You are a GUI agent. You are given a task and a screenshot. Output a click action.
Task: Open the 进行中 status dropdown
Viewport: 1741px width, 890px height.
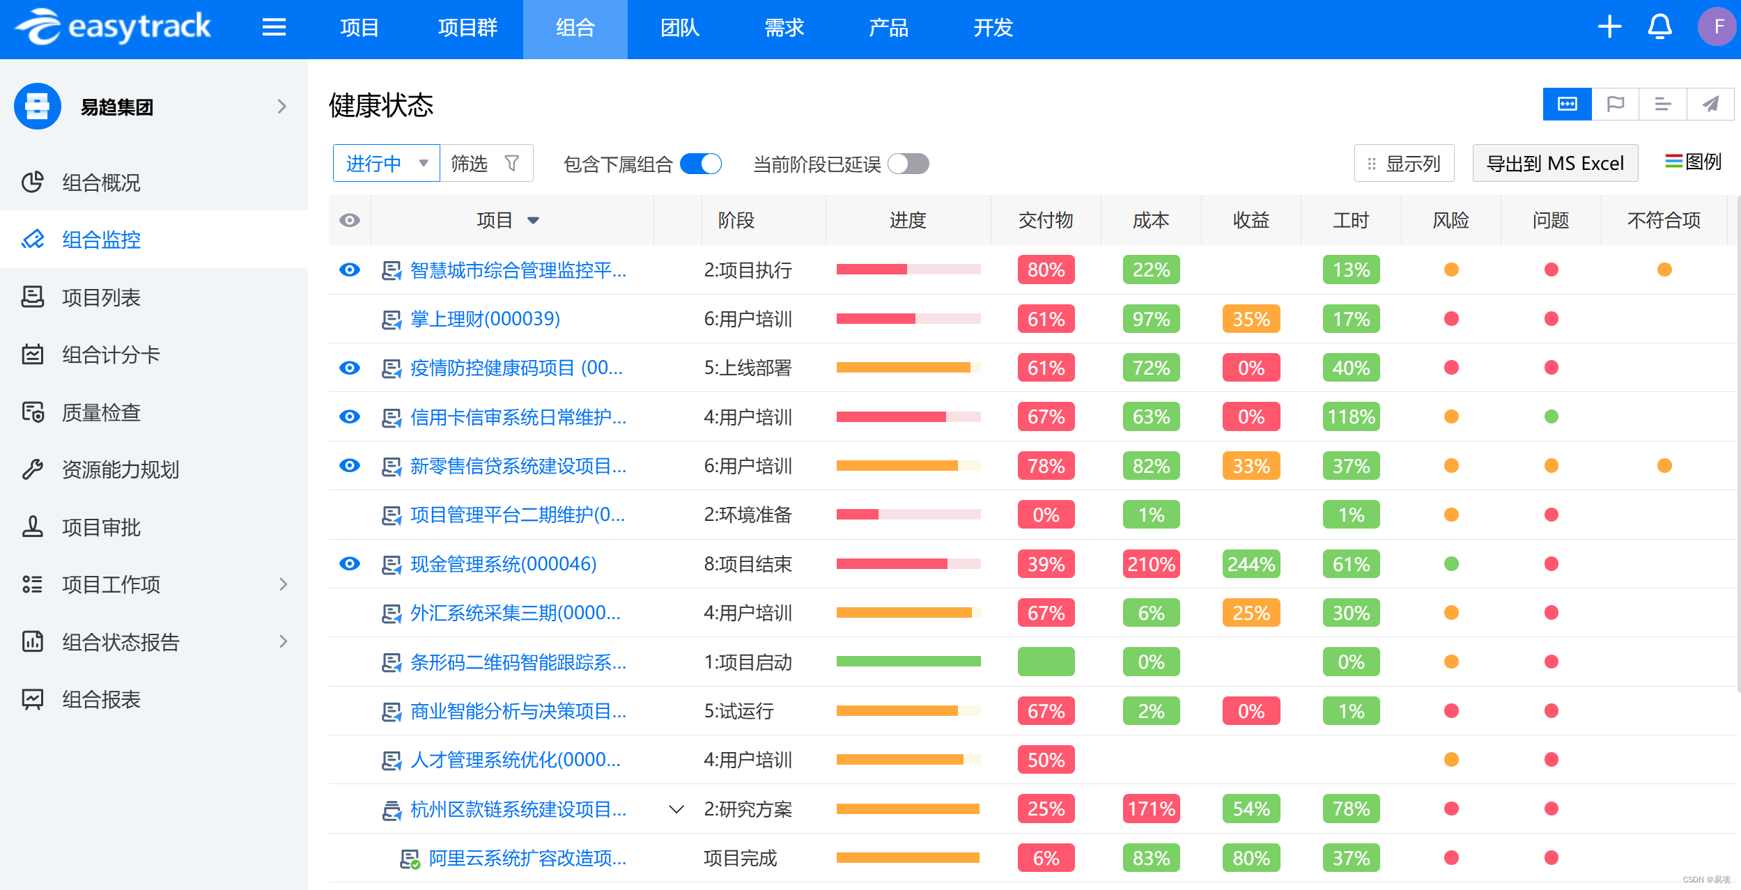tap(386, 164)
